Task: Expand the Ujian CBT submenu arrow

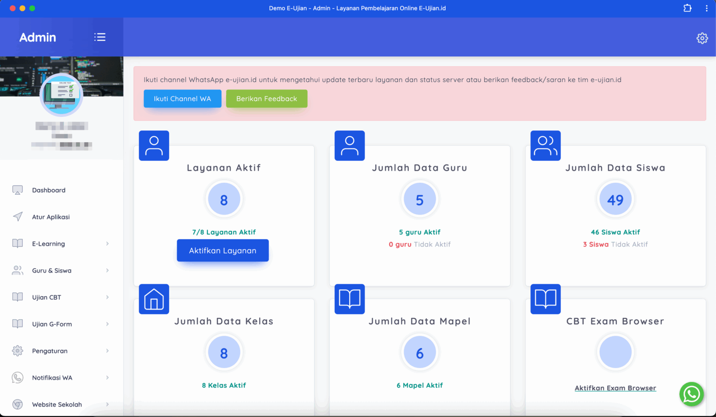Action: click(x=107, y=297)
